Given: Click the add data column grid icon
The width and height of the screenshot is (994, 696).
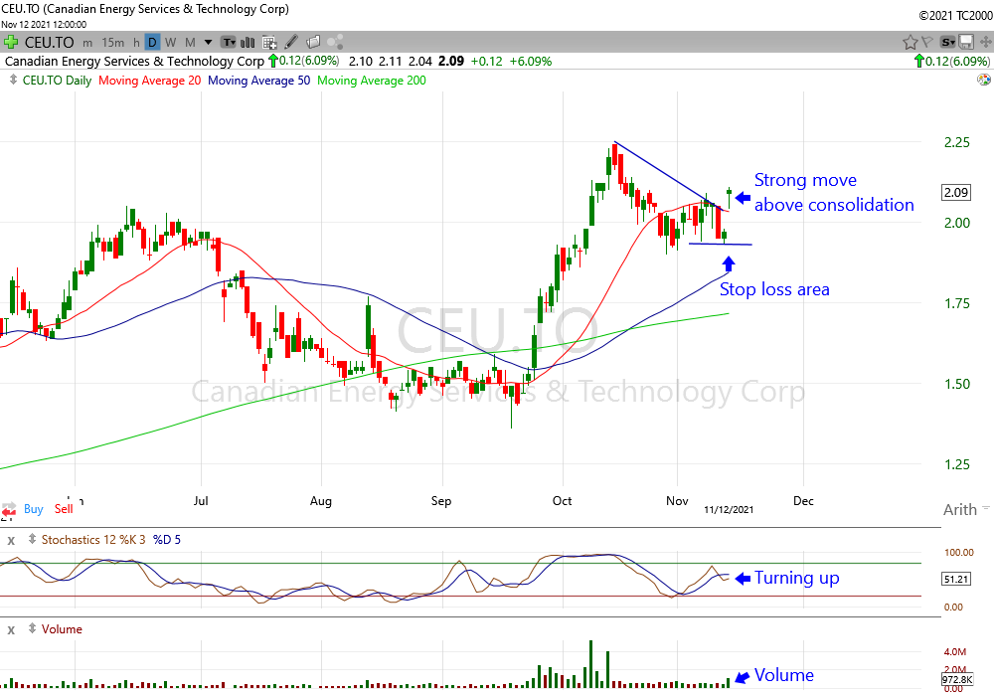Looking at the screenshot, I should click(269, 43).
